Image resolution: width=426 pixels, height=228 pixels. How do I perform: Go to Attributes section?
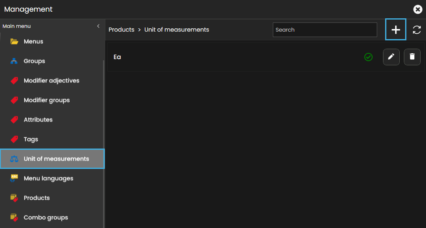point(38,120)
